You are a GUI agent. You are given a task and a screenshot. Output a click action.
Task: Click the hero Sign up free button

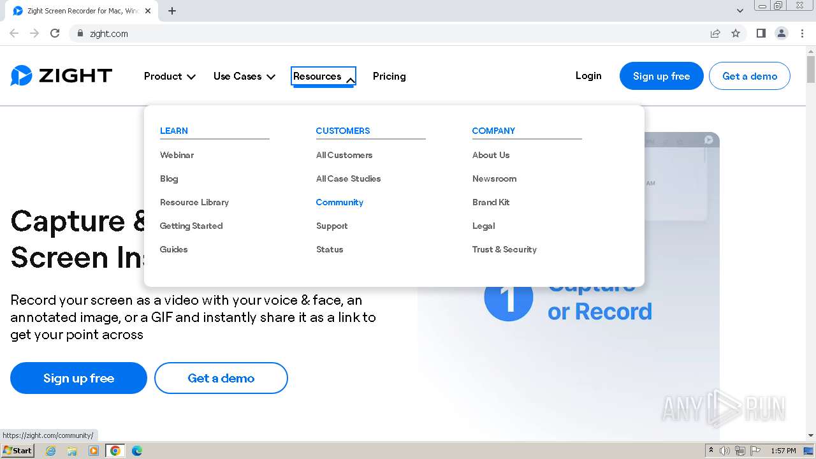pyautogui.click(x=78, y=378)
